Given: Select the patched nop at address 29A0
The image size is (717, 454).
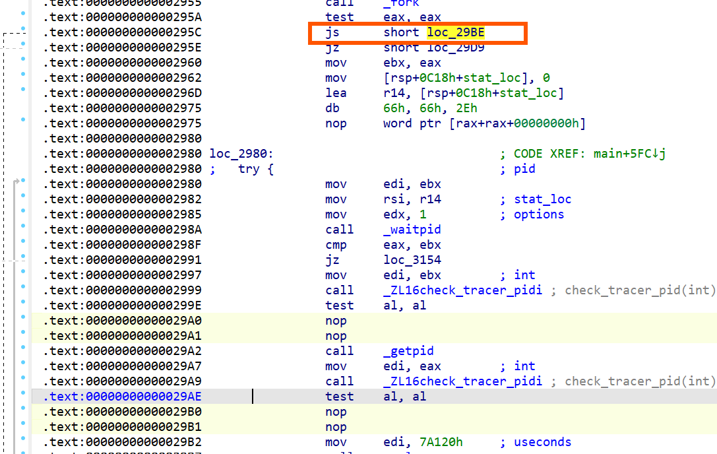Looking at the screenshot, I should point(336,321).
